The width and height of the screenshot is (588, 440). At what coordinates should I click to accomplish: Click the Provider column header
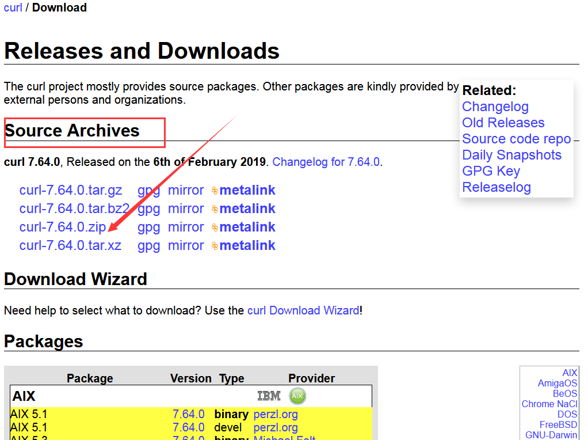[x=311, y=378]
